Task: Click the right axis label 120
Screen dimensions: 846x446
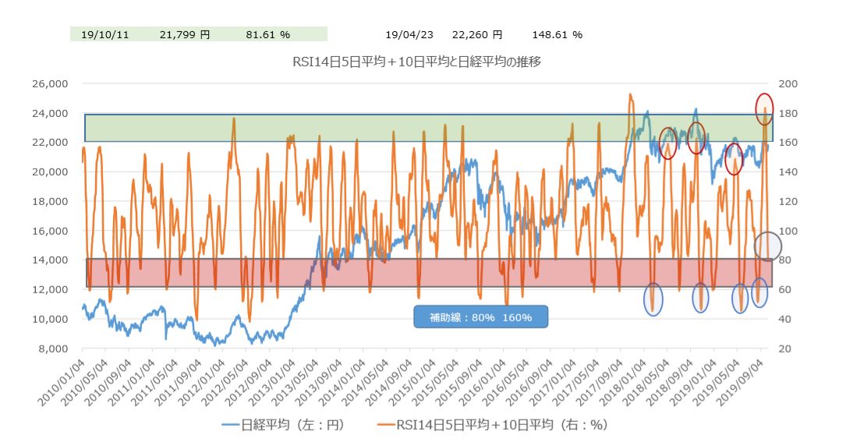Action: click(788, 202)
